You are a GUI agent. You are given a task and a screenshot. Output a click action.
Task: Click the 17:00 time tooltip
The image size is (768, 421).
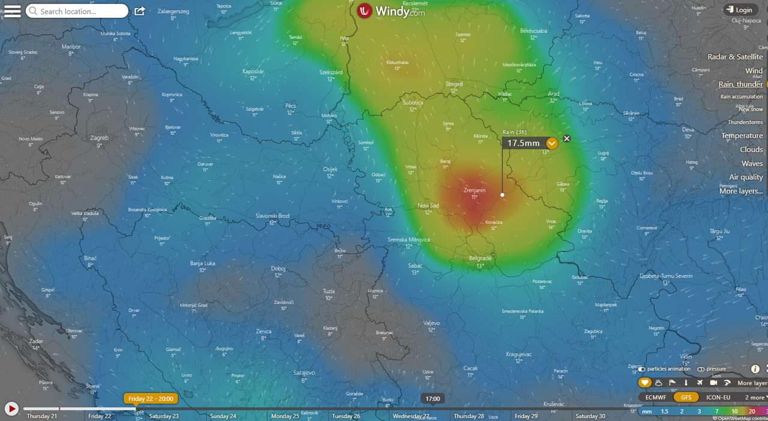(433, 398)
